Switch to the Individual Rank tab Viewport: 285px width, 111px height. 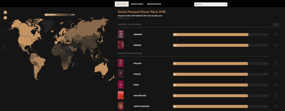137,4
